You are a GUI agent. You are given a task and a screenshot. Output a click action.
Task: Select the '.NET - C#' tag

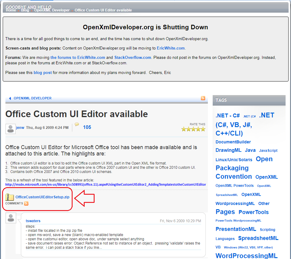(227, 116)
